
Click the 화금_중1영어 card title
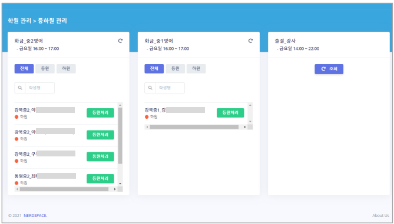(x=159, y=41)
